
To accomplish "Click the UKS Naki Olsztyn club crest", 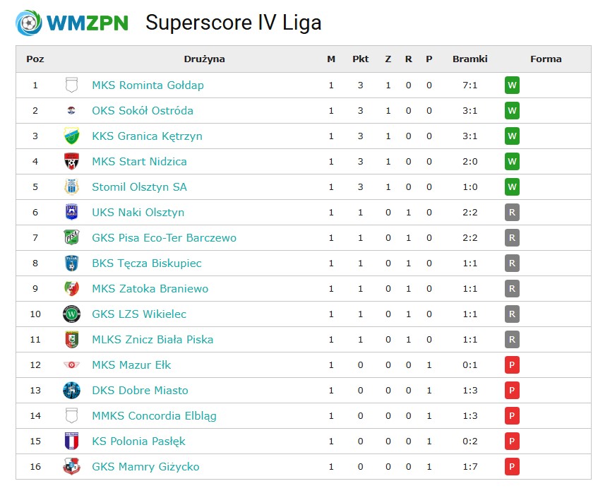I will (x=71, y=212).
